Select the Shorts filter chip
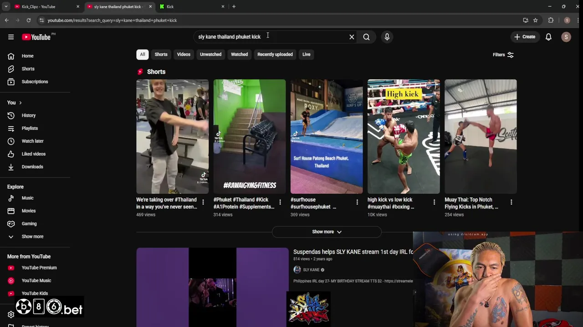This screenshot has height=327, width=583. (x=161, y=54)
